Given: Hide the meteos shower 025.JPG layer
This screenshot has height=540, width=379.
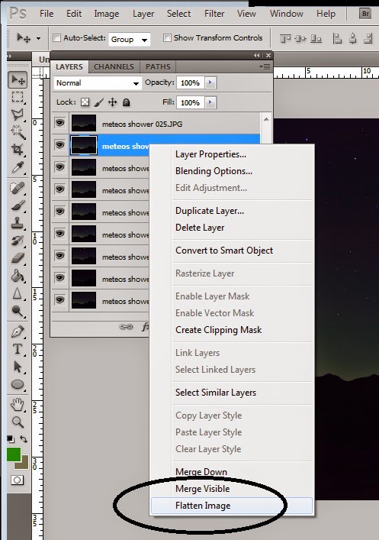Looking at the screenshot, I should coord(59,123).
